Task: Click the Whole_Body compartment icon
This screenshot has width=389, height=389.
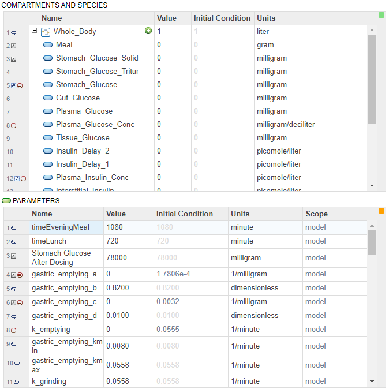Action: [46, 32]
